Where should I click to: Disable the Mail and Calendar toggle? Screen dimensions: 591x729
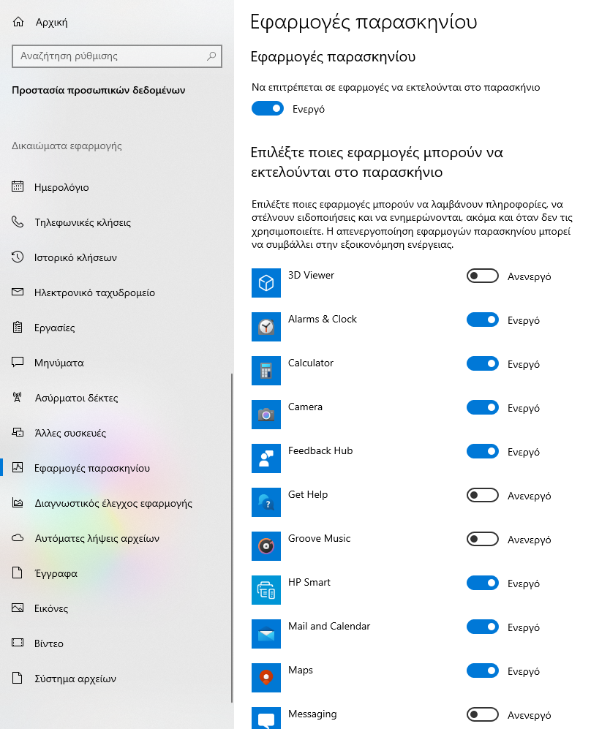(483, 627)
